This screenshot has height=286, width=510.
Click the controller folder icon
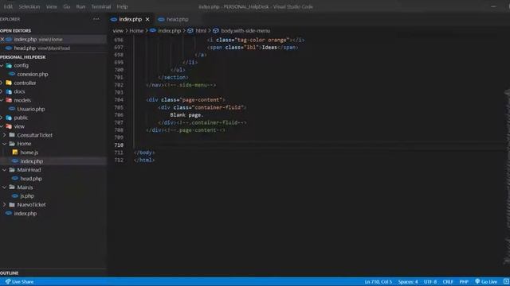click(x=9, y=83)
